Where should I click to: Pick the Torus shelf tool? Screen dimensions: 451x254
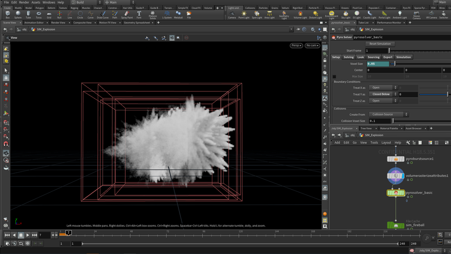(39, 15)
